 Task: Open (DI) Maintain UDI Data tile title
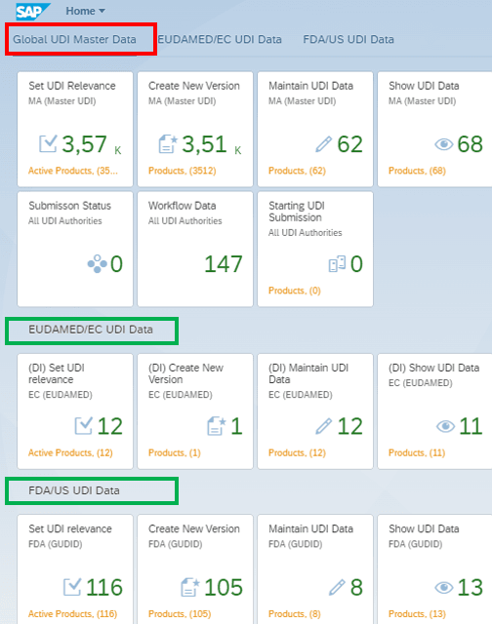[308, 373]
